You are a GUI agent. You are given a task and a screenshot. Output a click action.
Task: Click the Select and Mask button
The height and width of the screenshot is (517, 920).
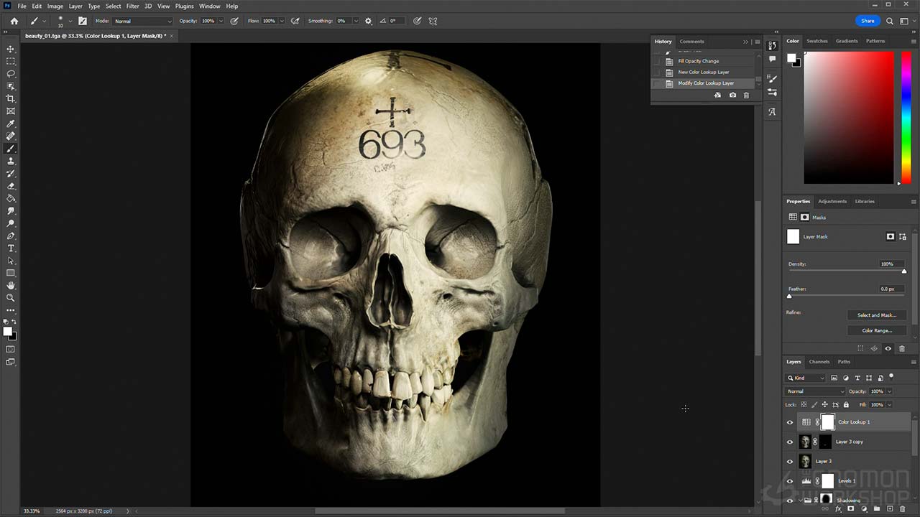coord(876,315)
